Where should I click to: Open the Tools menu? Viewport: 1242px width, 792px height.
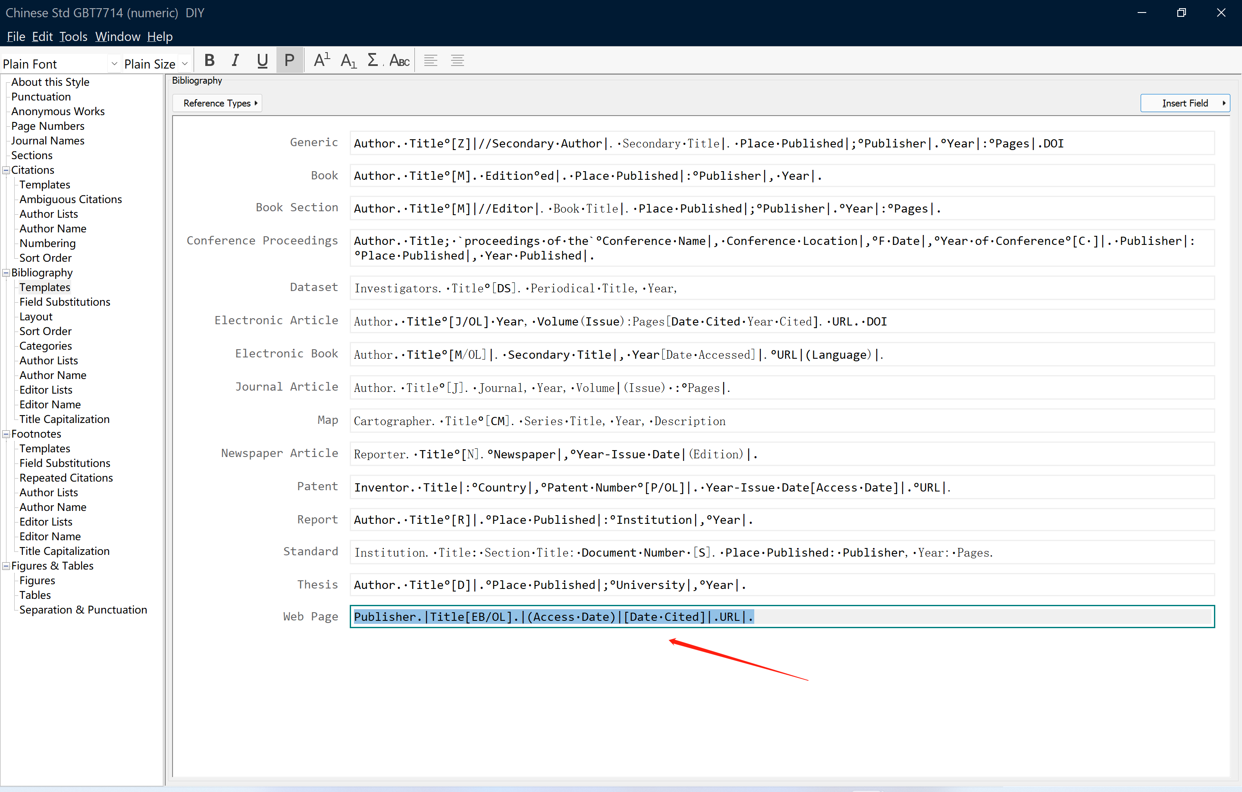73,37
